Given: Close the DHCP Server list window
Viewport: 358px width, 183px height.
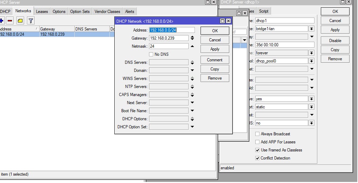Looking at the screenshot, I should click(x=214, y=2).
